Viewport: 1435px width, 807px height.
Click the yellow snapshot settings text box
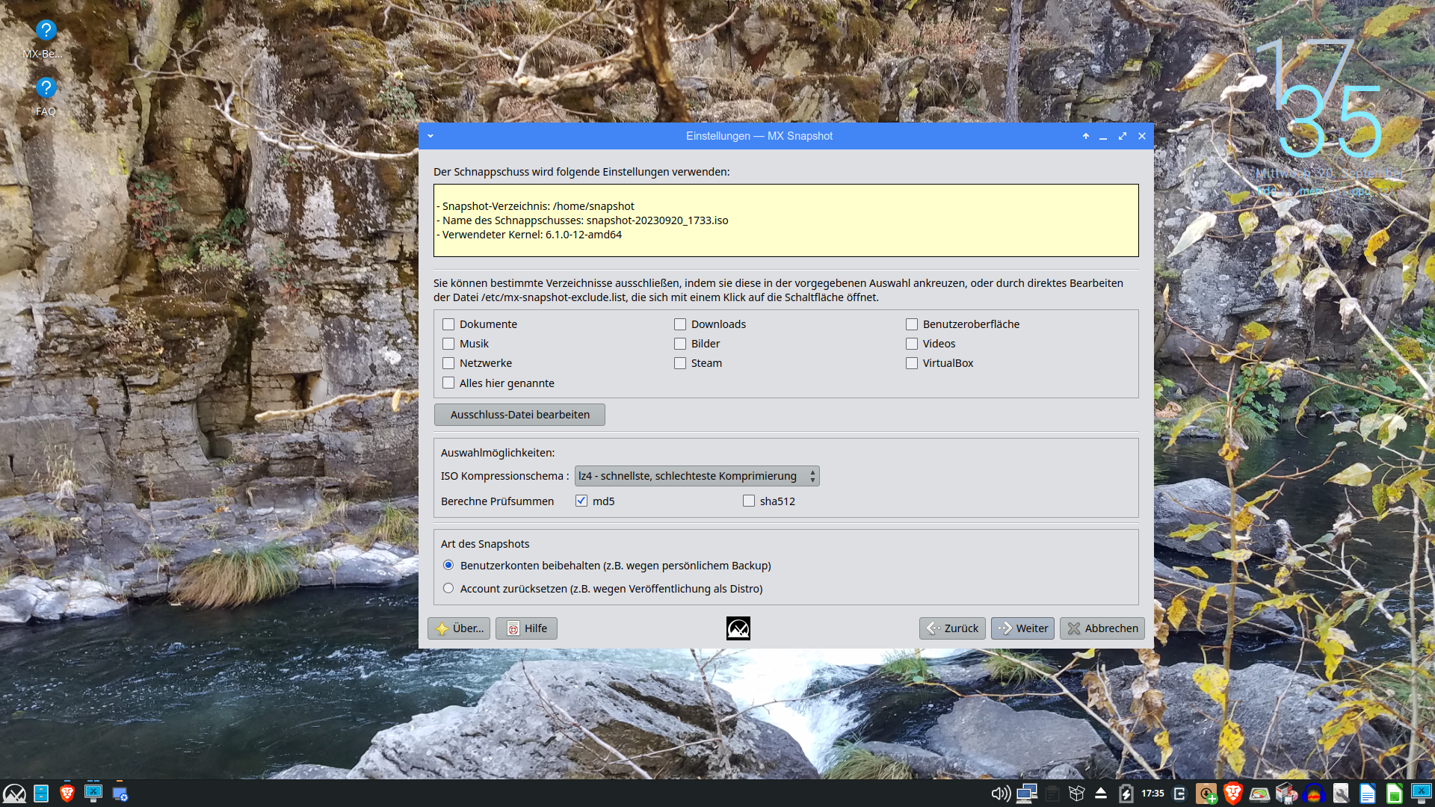coord(786,220)
